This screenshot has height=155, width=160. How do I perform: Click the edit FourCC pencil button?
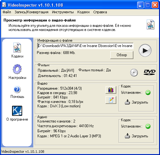coord(111,100)
